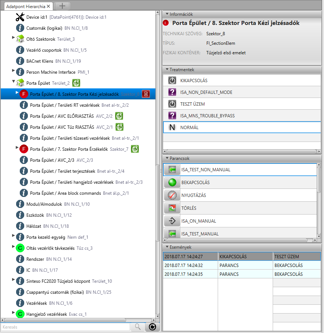Expand the Oltó Szektorok tree node
The height and width of the screenshot is (333, 324).
(14, 37)
